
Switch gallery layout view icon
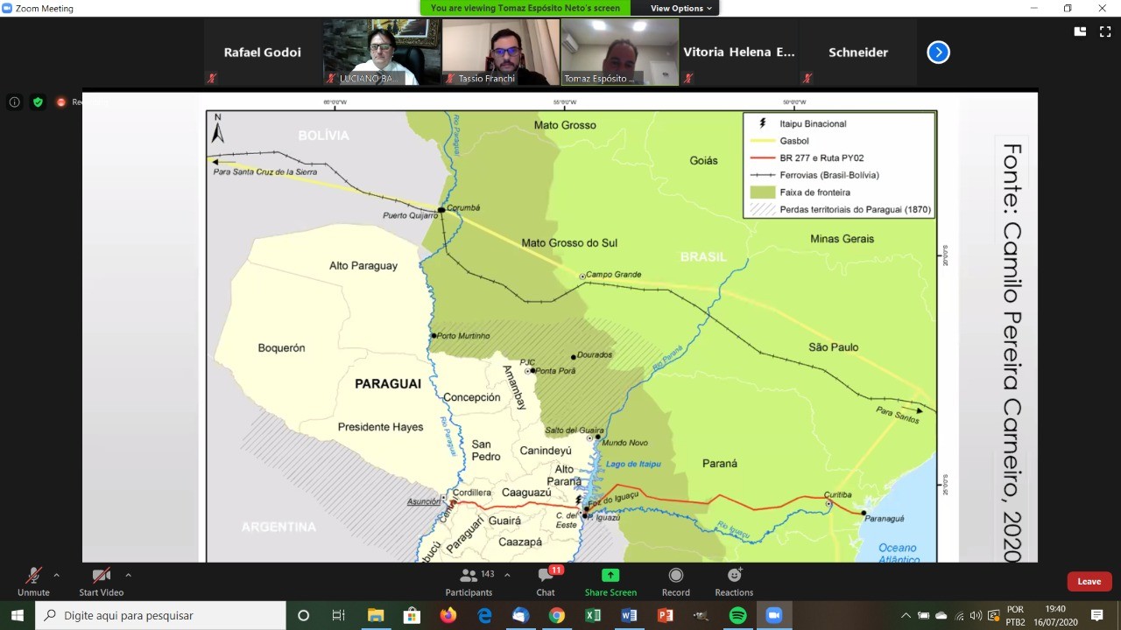(x=1080, y=31)
